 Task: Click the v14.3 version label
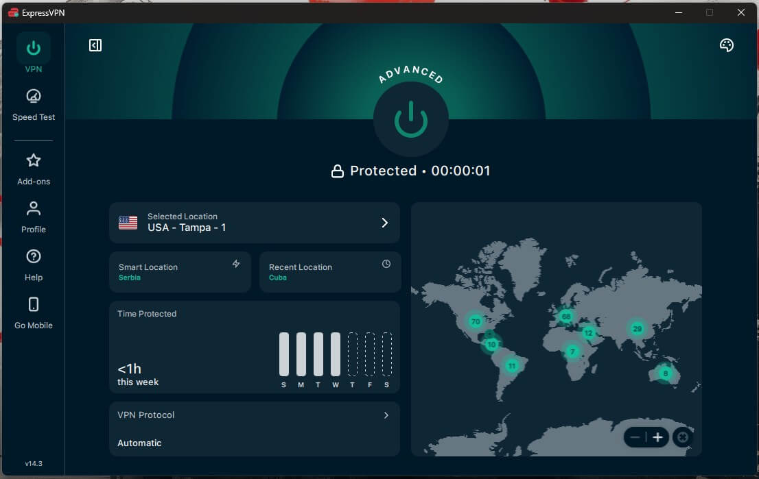click(34, 463)
